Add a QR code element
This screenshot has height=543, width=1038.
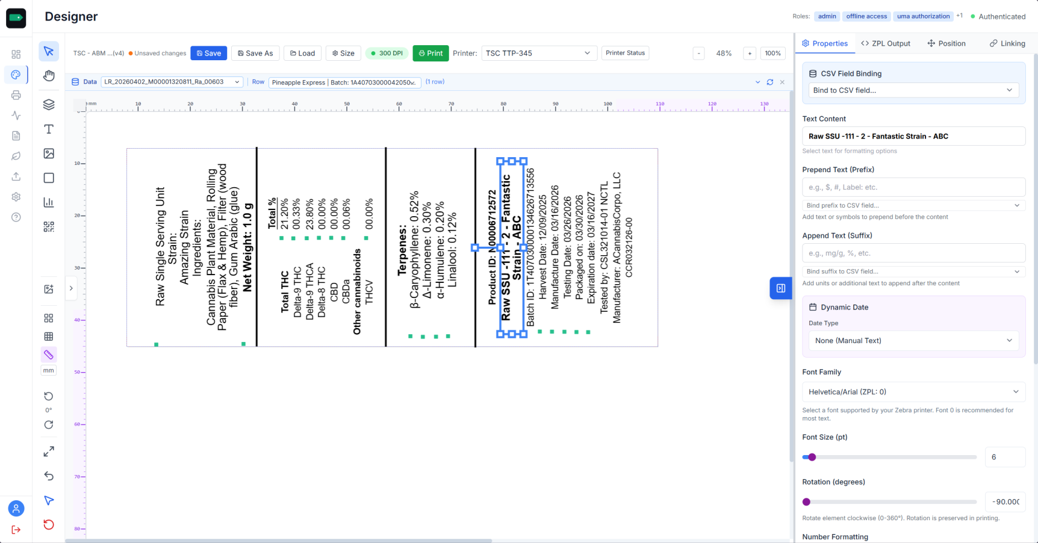click(x=49, y=227)
